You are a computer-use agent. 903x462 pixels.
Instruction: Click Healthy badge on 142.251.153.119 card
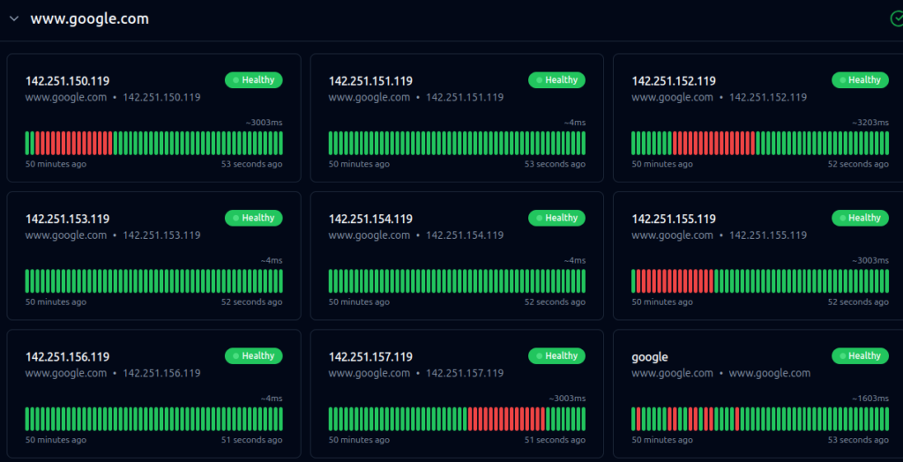point(253,218)
